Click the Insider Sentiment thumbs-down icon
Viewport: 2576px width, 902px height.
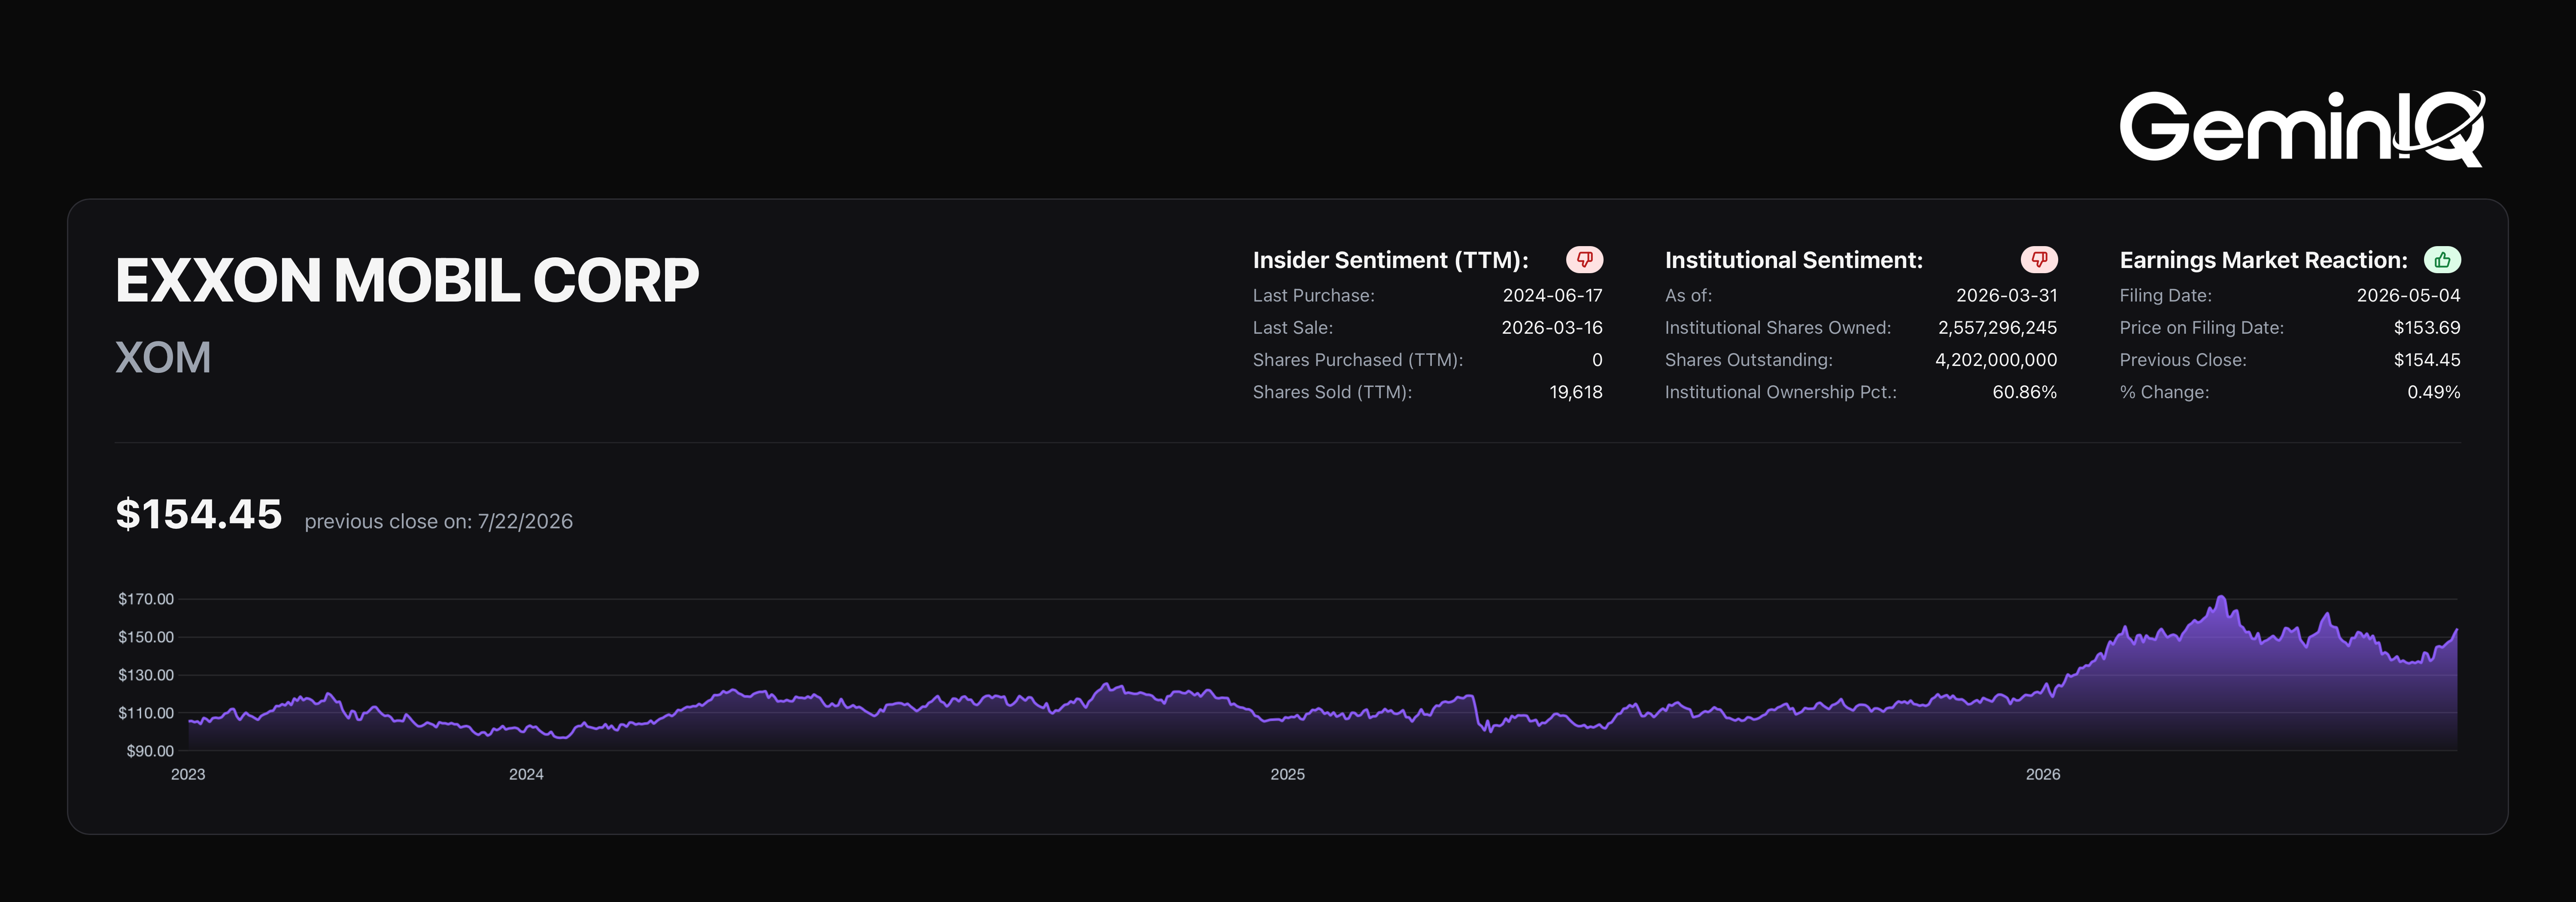(x=1584, y=260)
